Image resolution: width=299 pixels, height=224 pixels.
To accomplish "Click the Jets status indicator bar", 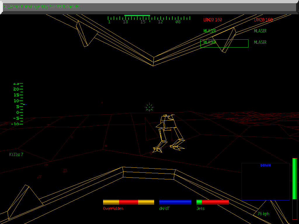I will coord(213,202).
